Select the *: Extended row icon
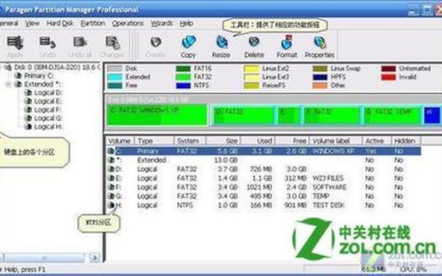This screenshot has height=276, width=442. click(111, 160)
